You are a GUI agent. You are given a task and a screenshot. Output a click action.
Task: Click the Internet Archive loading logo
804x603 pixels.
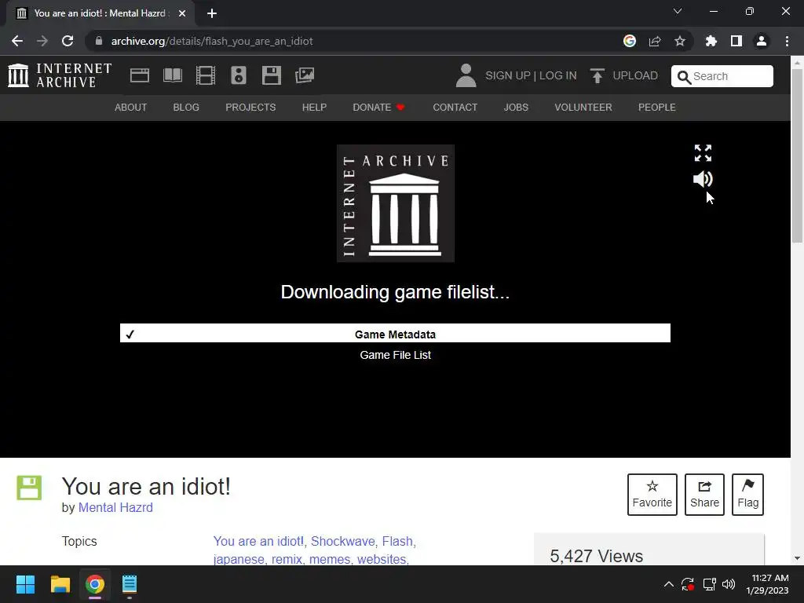point(396,203)
